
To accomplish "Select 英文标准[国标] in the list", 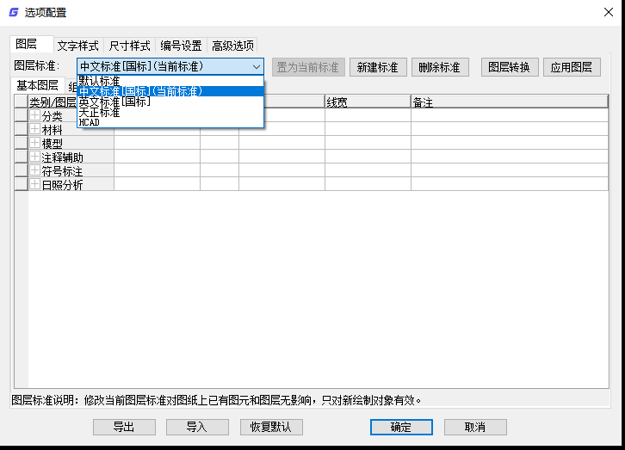I will [114, 102].
